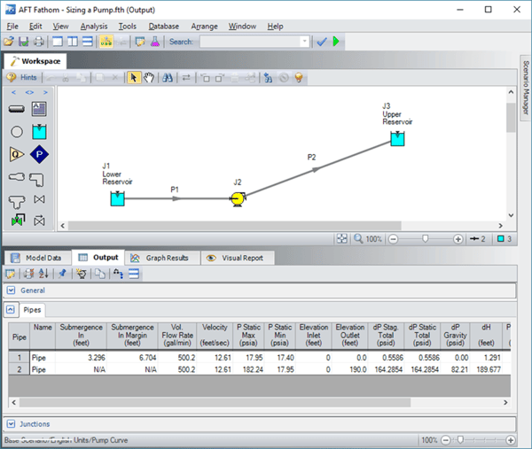Click toolbox left chevron arrow

coord(13,92)
